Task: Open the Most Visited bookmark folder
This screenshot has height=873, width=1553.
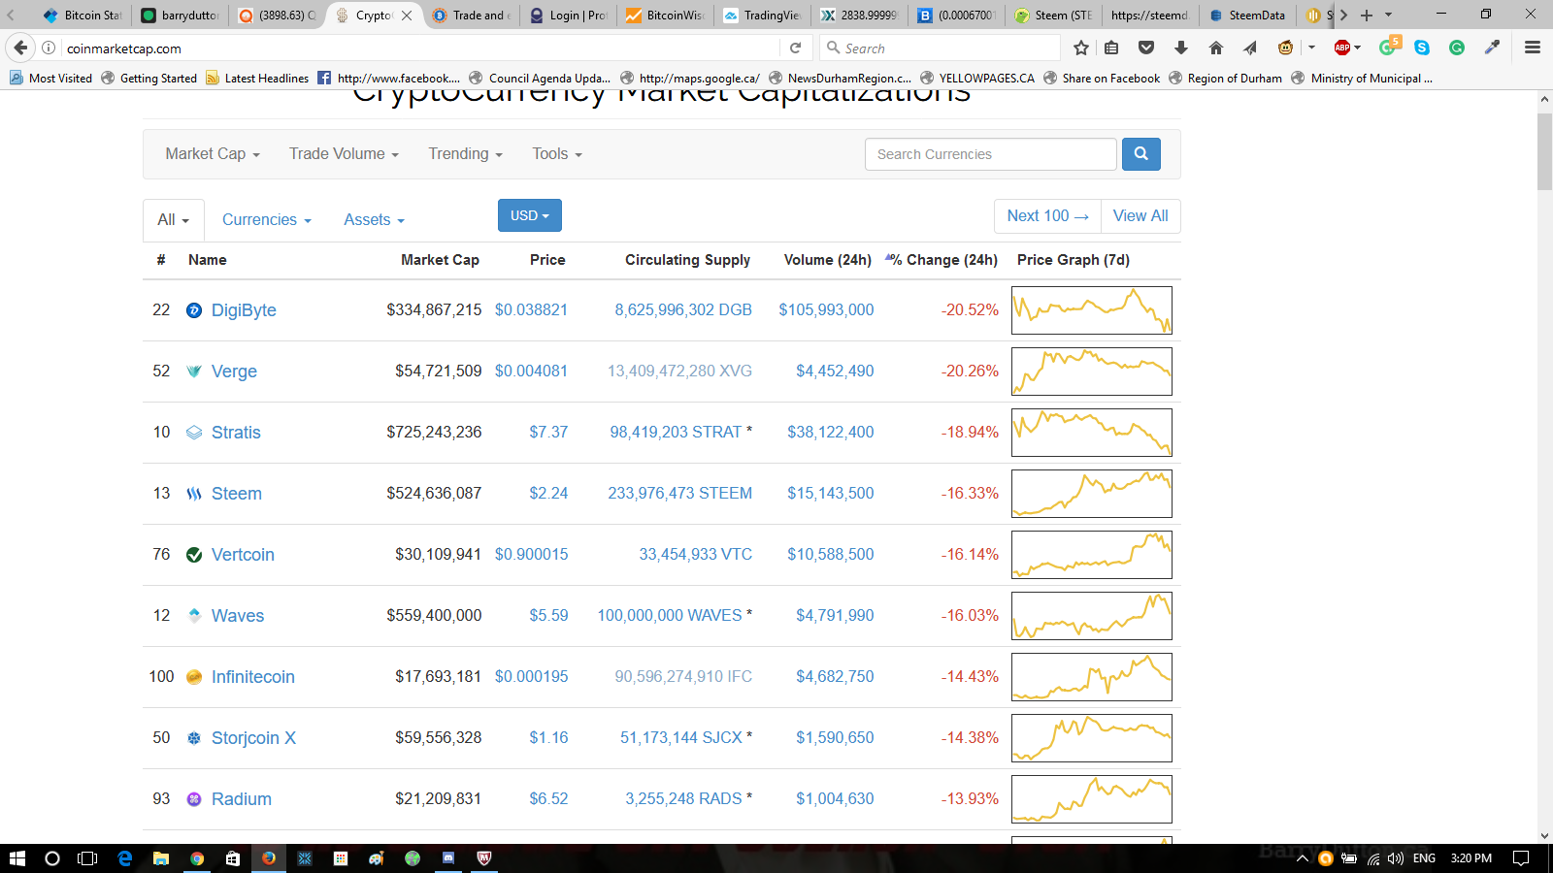Action: tap(50, 78)
